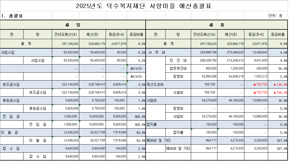The width and height of the screenshot is (289, 162).
Task: Click the 인건비 4.4% ratio cell
Action: tap(278, 61)
